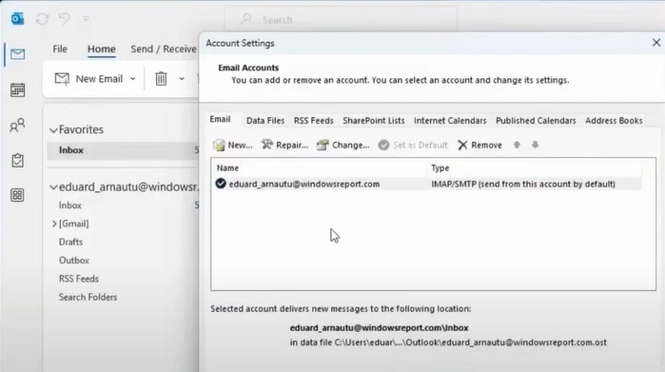665x372 pixels.
Task: Open the Tasks clipboard view
Action: [17, 161]
